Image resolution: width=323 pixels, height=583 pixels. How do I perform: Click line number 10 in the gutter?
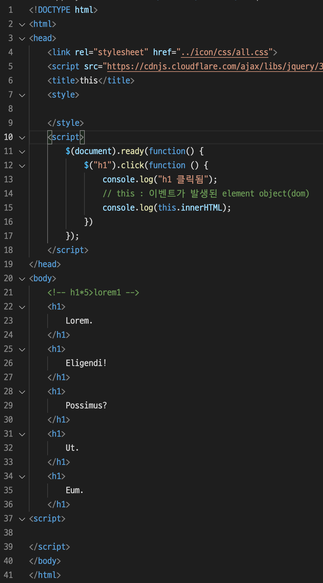(x=9, y=137)
